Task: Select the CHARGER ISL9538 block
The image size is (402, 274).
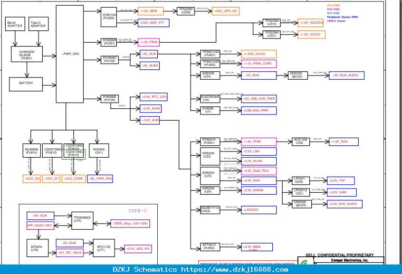Action: [x=27, y=54]
